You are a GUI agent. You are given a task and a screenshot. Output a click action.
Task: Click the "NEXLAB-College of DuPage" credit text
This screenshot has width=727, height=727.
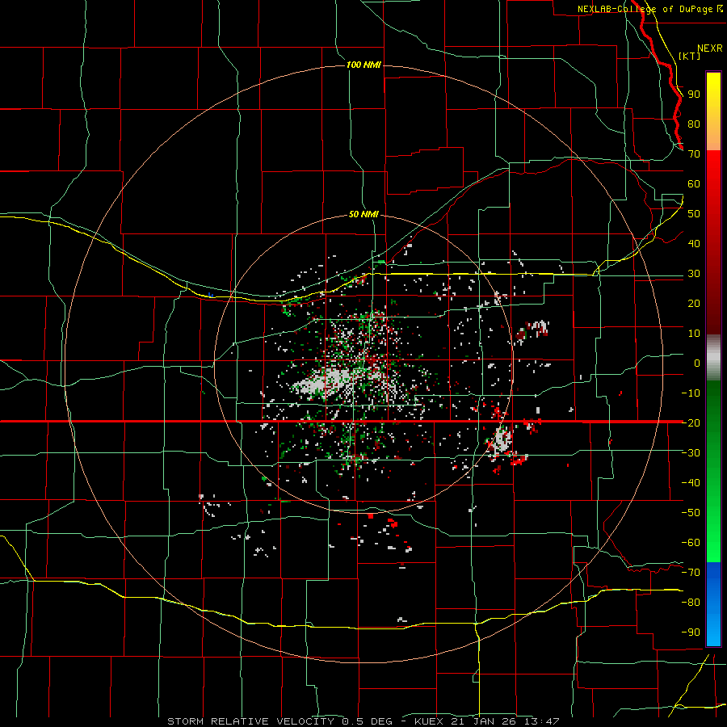[x=645, y=9]
